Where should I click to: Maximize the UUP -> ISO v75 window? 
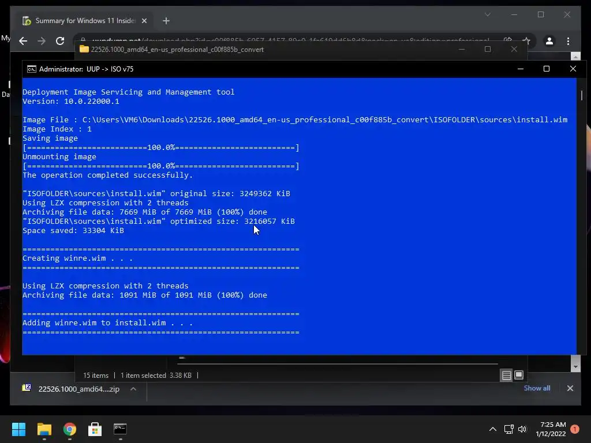(x=547, y=69)
